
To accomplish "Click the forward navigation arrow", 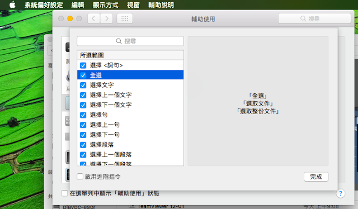I will (x=106, y=18).
